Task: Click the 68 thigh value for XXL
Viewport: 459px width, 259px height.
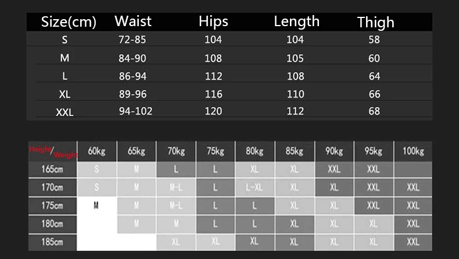Action: [x=374, y=111]
